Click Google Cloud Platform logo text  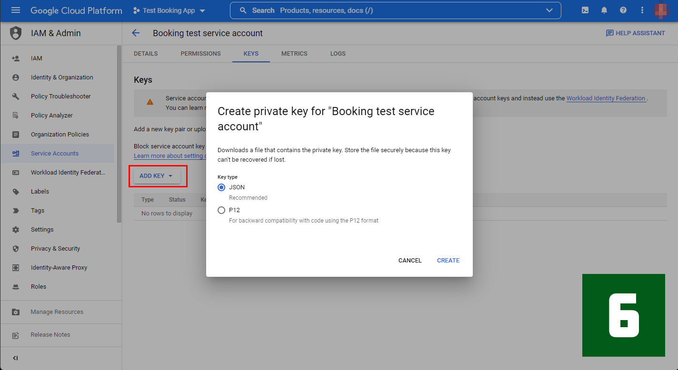[x=76, y=10]
